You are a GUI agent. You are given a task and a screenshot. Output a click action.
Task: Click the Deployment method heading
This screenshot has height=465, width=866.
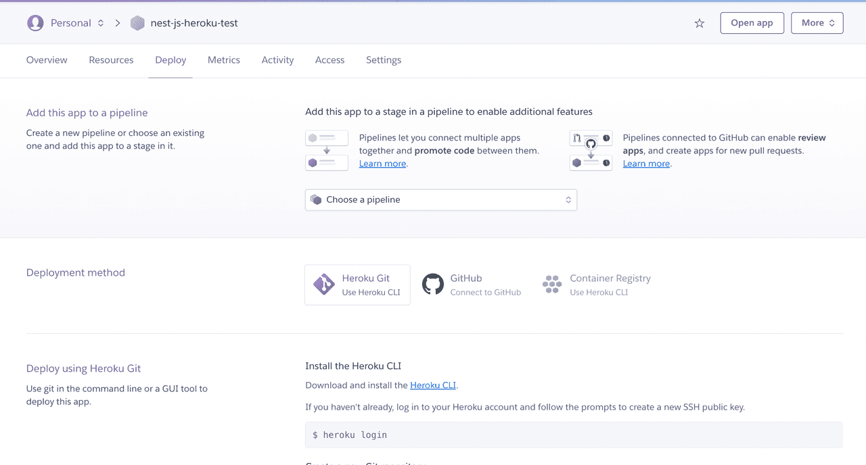point(76,272)
